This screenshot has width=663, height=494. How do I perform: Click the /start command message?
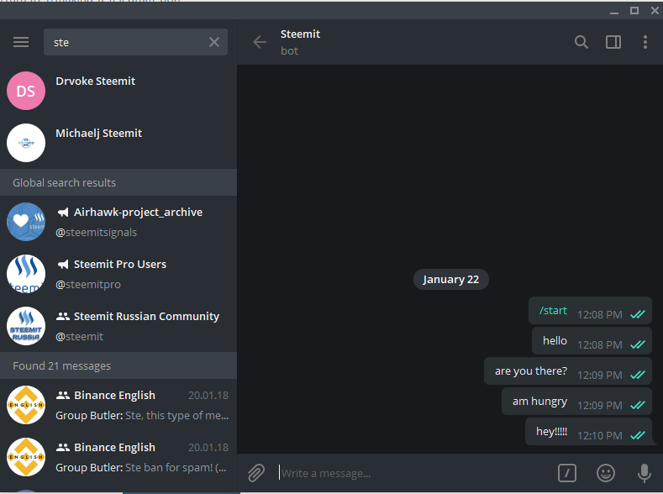click(590, 311)
